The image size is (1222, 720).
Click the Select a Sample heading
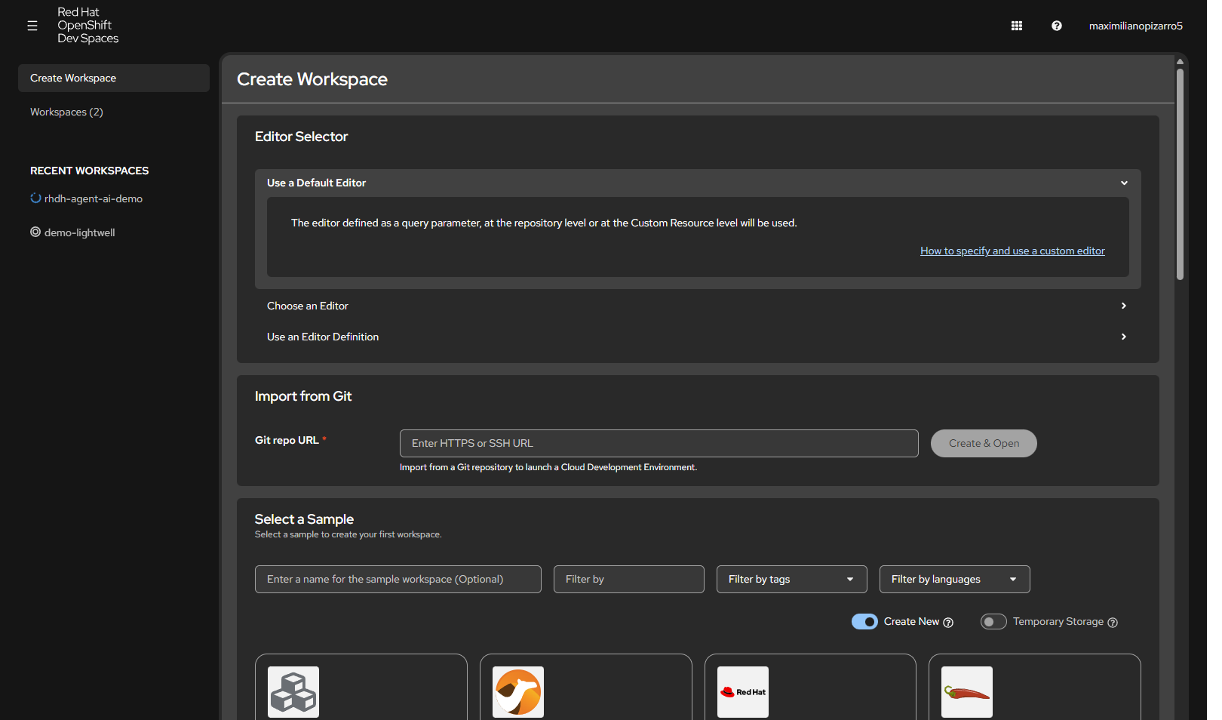click(x=304, y=519)
